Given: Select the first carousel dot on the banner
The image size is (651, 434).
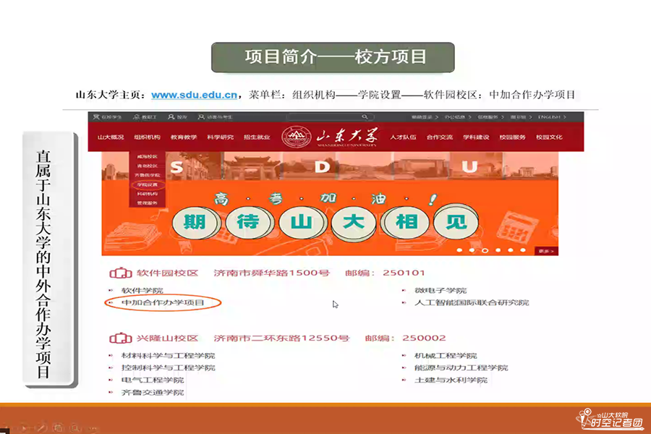Looking at the screenshot, I should click(459, 250).
